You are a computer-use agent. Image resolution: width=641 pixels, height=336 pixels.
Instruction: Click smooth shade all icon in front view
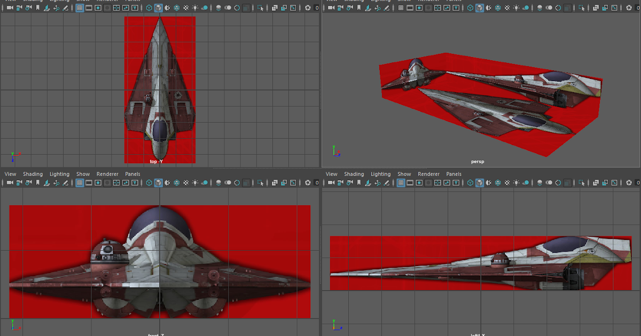pyautogui.click(x=159, y=182)
